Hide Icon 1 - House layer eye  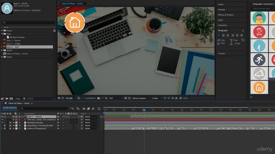tap(2, 116)
